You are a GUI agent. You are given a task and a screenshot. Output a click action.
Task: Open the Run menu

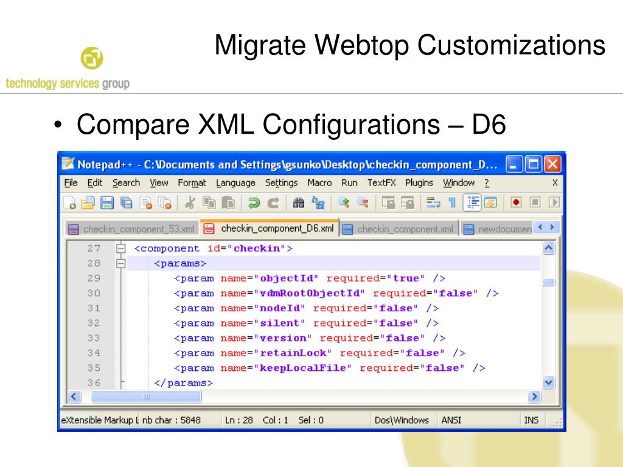coord(349,182)
